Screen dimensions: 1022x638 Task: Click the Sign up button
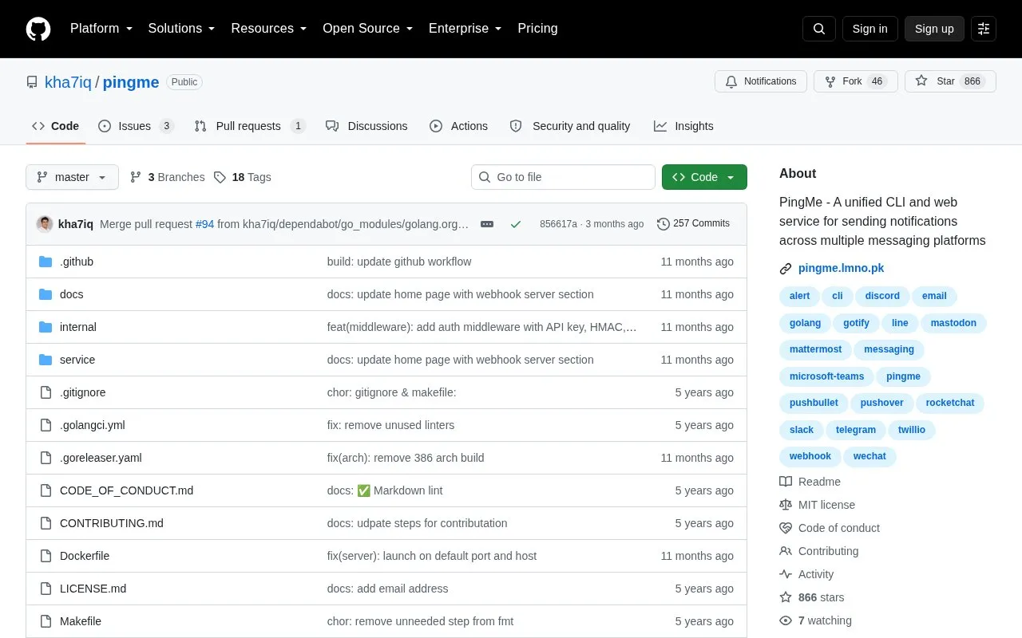pyautogui.click(x=934, y=29)
